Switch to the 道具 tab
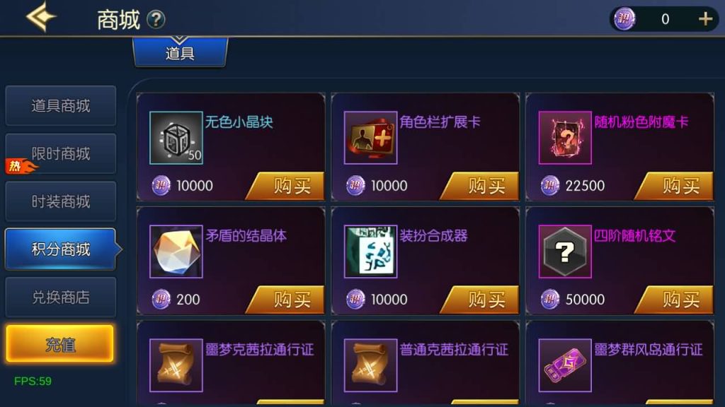 click(181, 52)
